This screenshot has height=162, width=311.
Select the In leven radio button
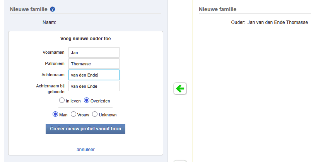click(62, 101)
